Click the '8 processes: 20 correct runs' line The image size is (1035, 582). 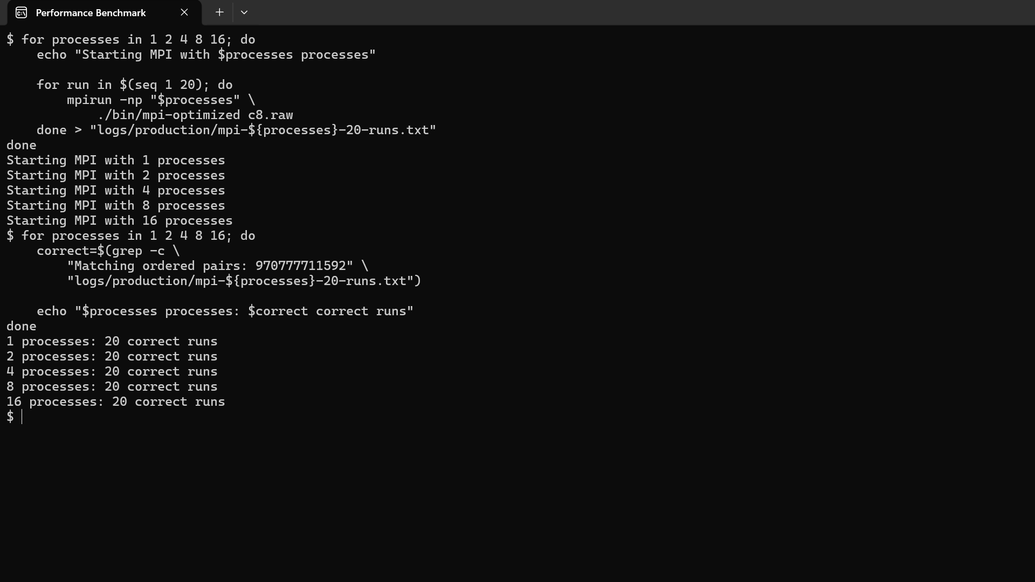click(112, 387)
